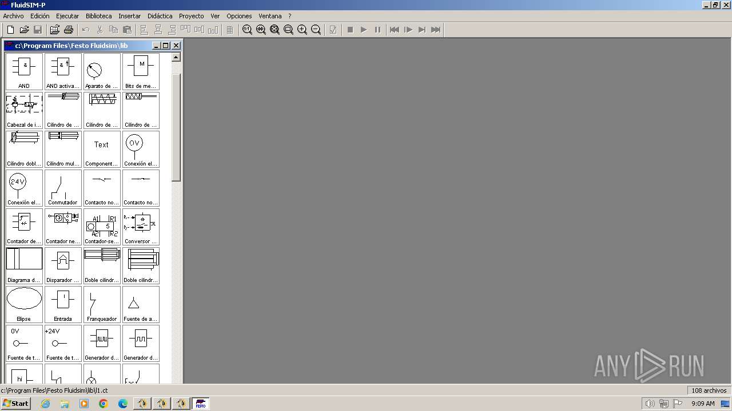The width and height of the screenshot is (732, 411).
Task: Click the align bottom icon
Action: click(213, 30)
